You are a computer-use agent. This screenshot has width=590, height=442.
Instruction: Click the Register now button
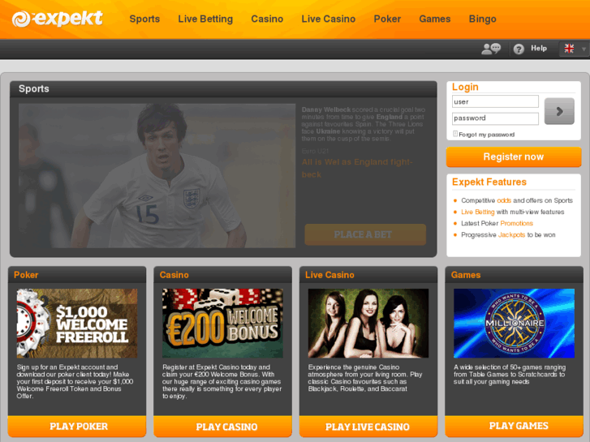(514, 157)
